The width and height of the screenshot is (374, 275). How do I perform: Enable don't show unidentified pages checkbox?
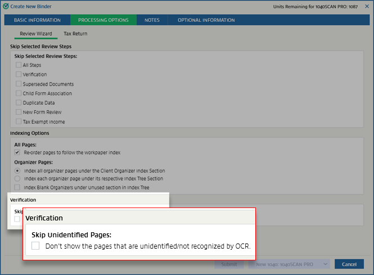(35, 246)
